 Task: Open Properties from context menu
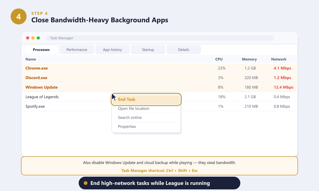[146, 127]
